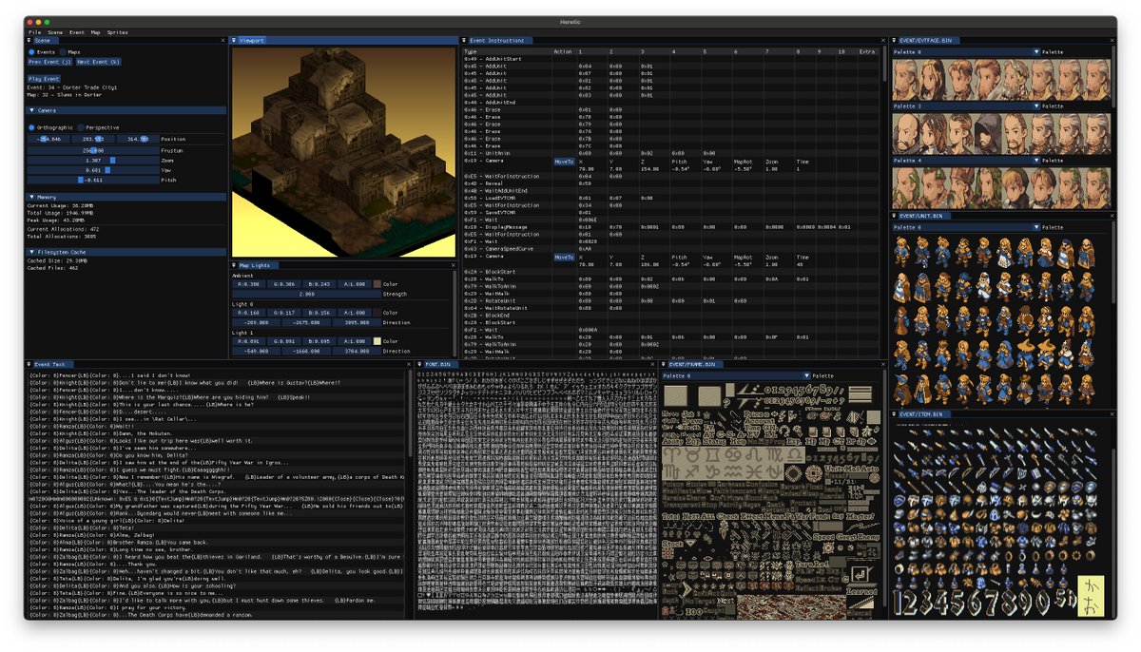The height and width of the screenshot is (652, 1141).
Task: Click the Event Instructions vertical scrollbar
Action: (885, 65)
